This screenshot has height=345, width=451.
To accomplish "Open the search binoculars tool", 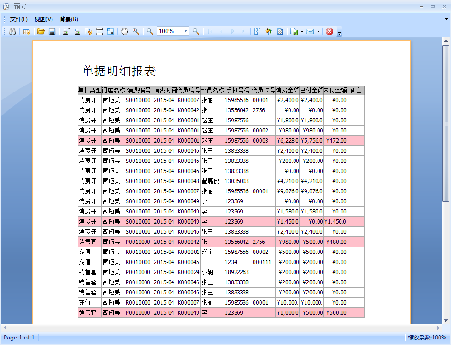I will click(12, 31).
